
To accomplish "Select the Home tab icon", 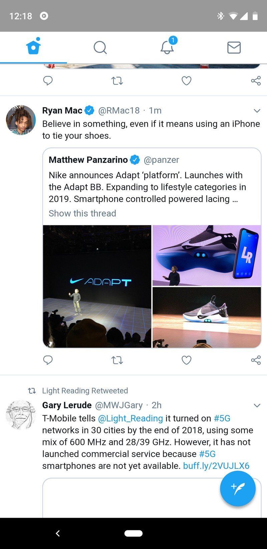I will (33, 47).
